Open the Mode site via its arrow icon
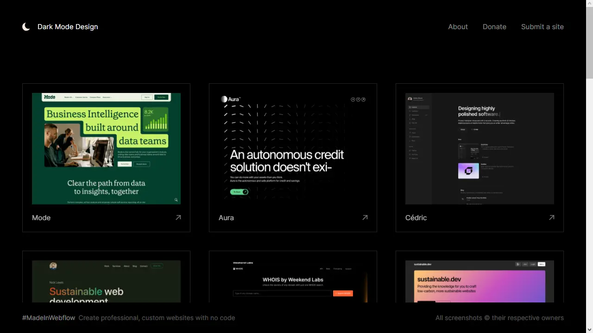Image resolution: width=593 pixels, height=333 pixels. (178, 217)
